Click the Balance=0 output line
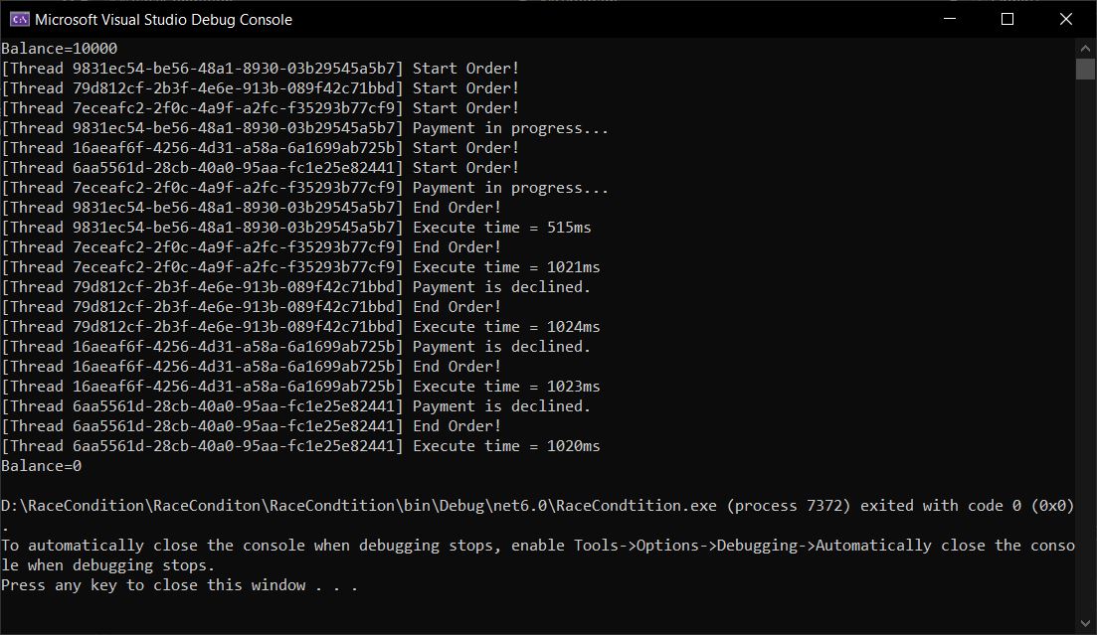 click(42, 466)
